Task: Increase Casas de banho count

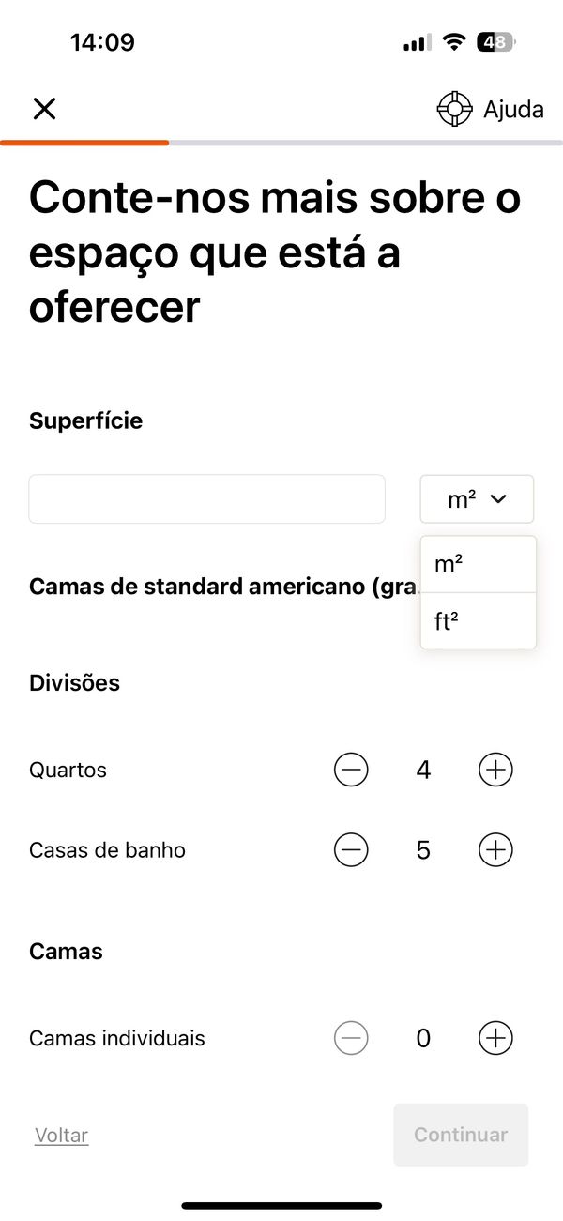Action: point(495,850)
